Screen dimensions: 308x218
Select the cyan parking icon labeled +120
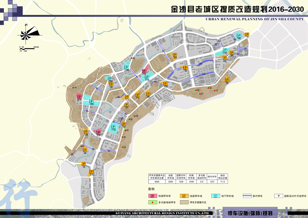(x=225, y=50)
